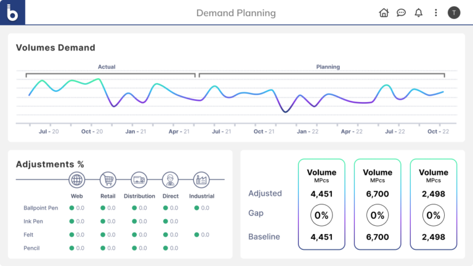Go to the Home screen icon
The width and height of the screenshot is (473, 266).
point(384,12)
